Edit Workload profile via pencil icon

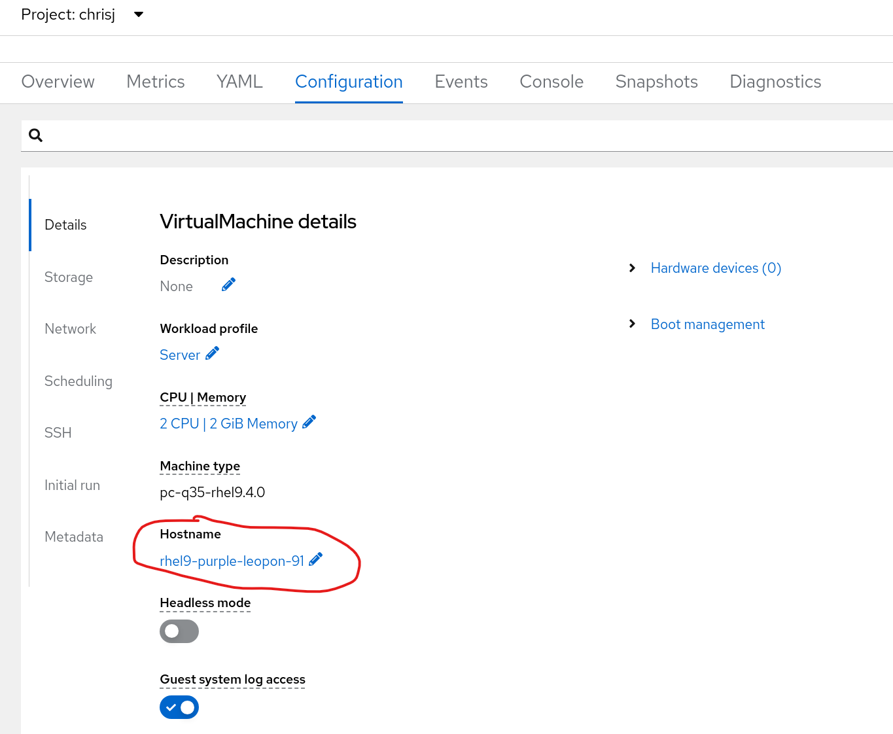pos(212,353)
